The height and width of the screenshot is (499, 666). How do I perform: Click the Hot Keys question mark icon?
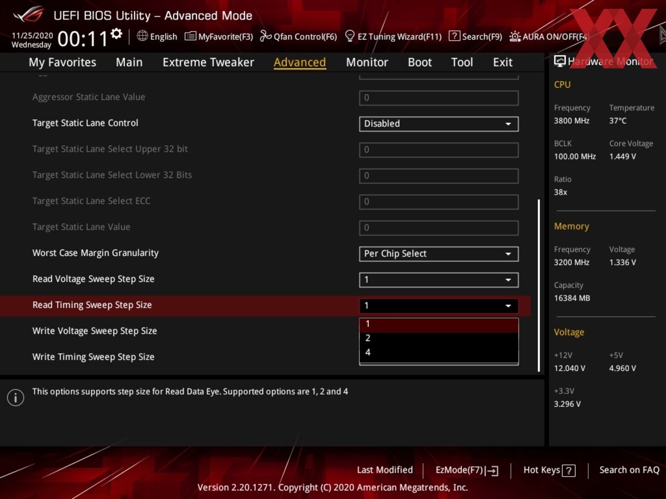(x=569, y=471)
